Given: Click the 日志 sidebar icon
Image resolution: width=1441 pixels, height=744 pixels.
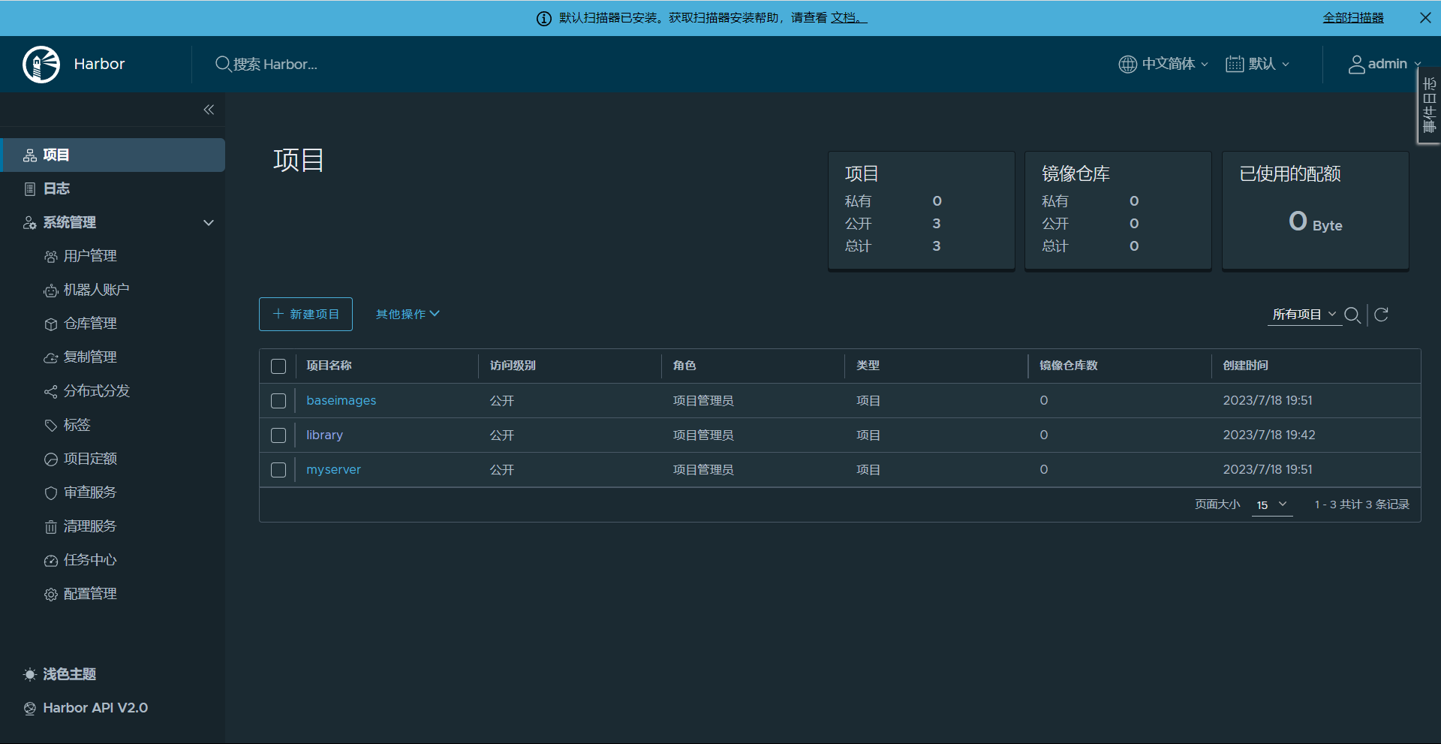Looking at the screenshot, I should pos(30,189).
